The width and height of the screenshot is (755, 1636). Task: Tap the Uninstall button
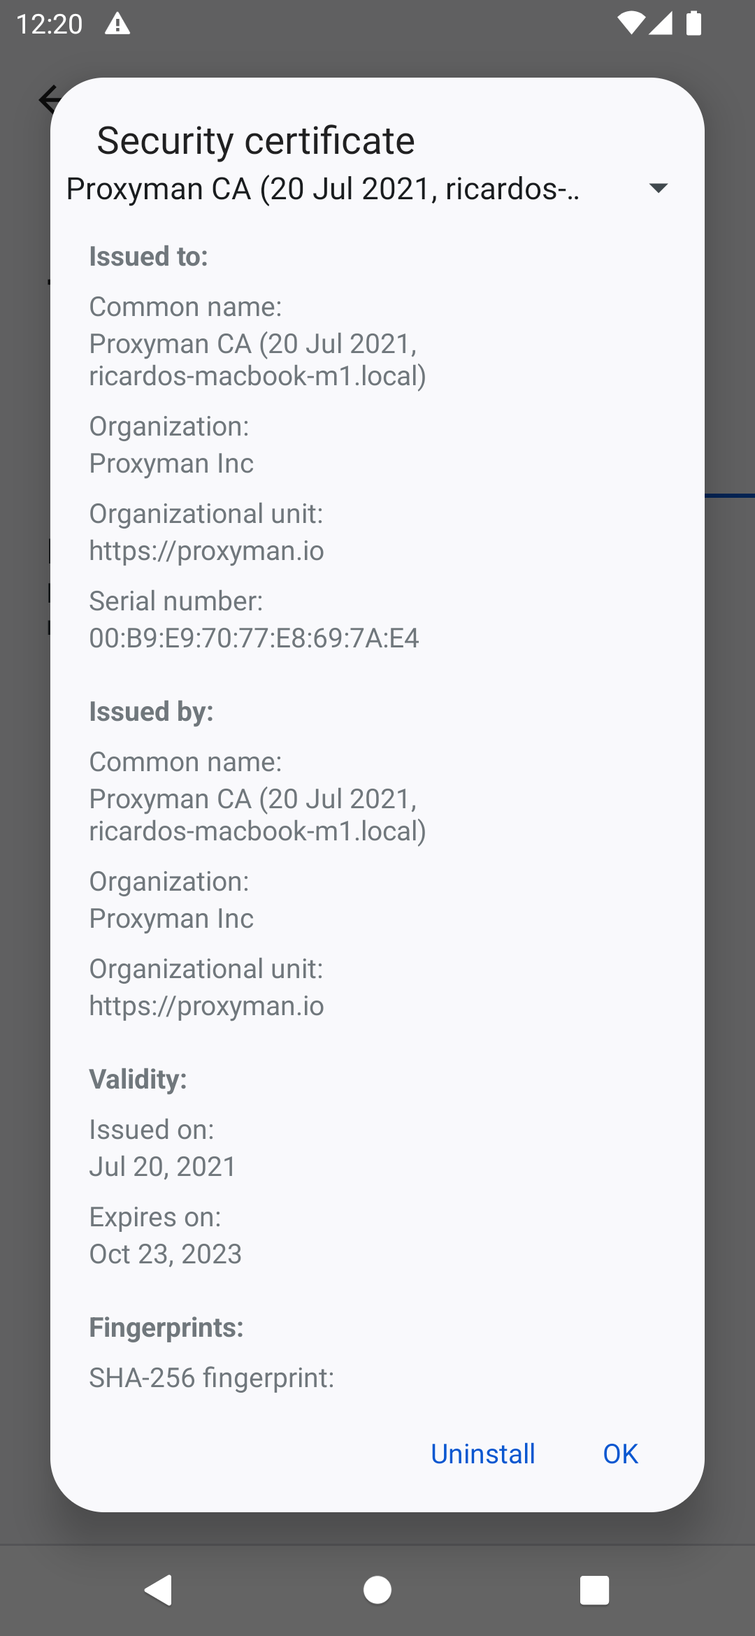[x=482, y=1453]
